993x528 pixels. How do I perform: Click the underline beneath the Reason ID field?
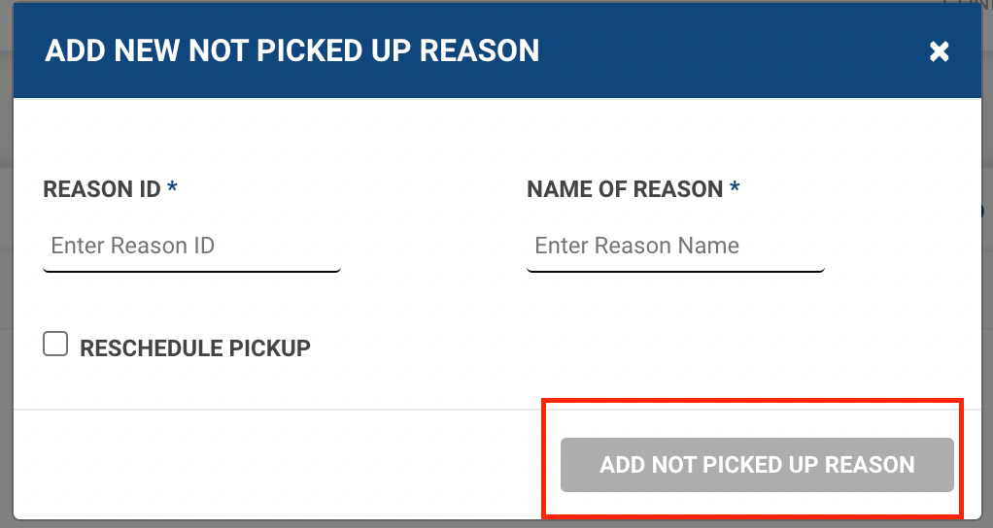tap(191, 270)
